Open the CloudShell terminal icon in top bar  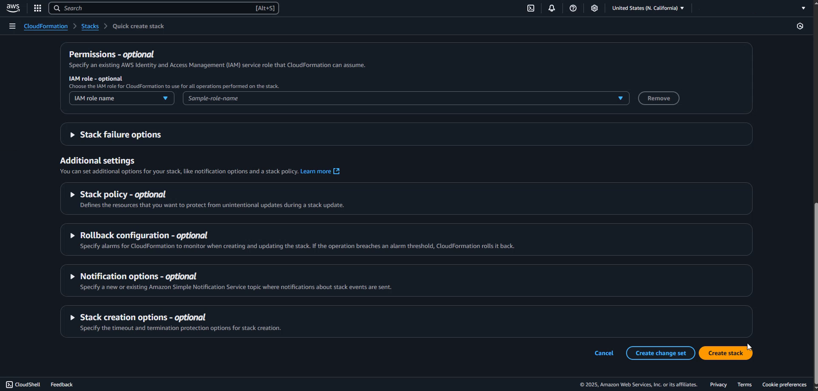(531, 8)
